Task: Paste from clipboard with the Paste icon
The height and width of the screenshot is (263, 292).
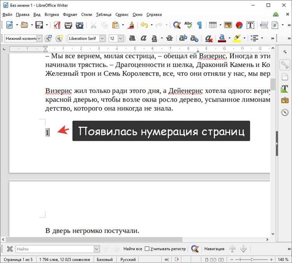Action: pos(116,25)
